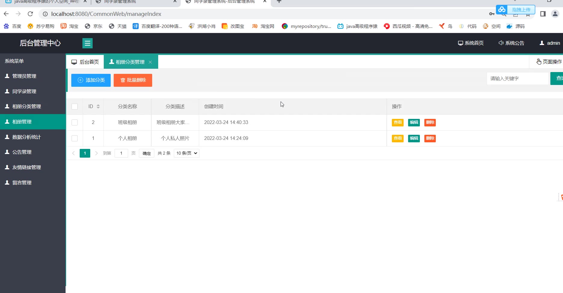563x293 pixels.
Task: Click the jump-to-page number input
Action: pos(121,153)
